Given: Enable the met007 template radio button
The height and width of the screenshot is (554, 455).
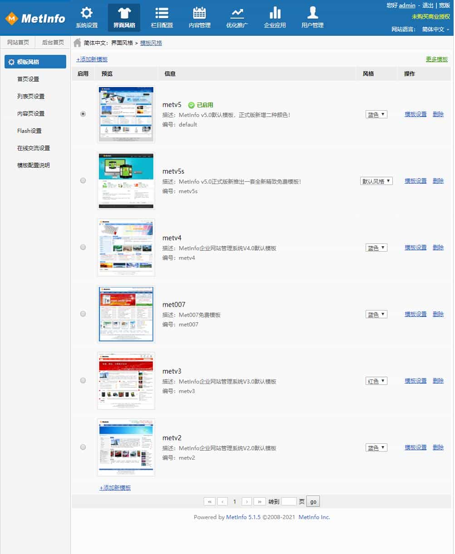Looking at the screenshot, I should click(83, 314).
